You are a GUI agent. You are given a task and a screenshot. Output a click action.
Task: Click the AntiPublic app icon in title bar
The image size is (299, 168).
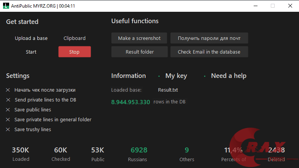pos(6,6)
